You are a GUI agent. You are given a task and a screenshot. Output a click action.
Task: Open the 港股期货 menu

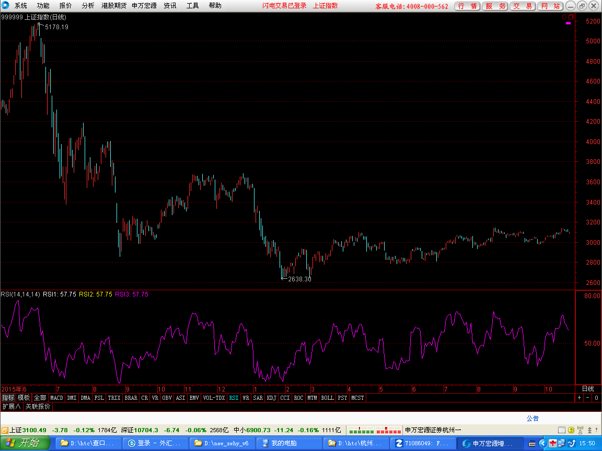(x=113, y=6)
